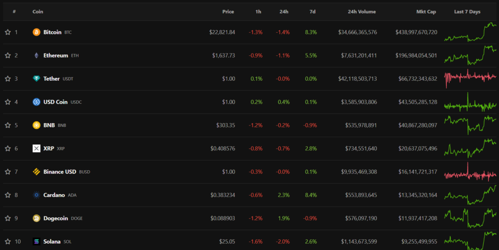The height and width of the screenshot is (250, 499).
Task: Click Solana price $25.05
Action: click(227, 241)
